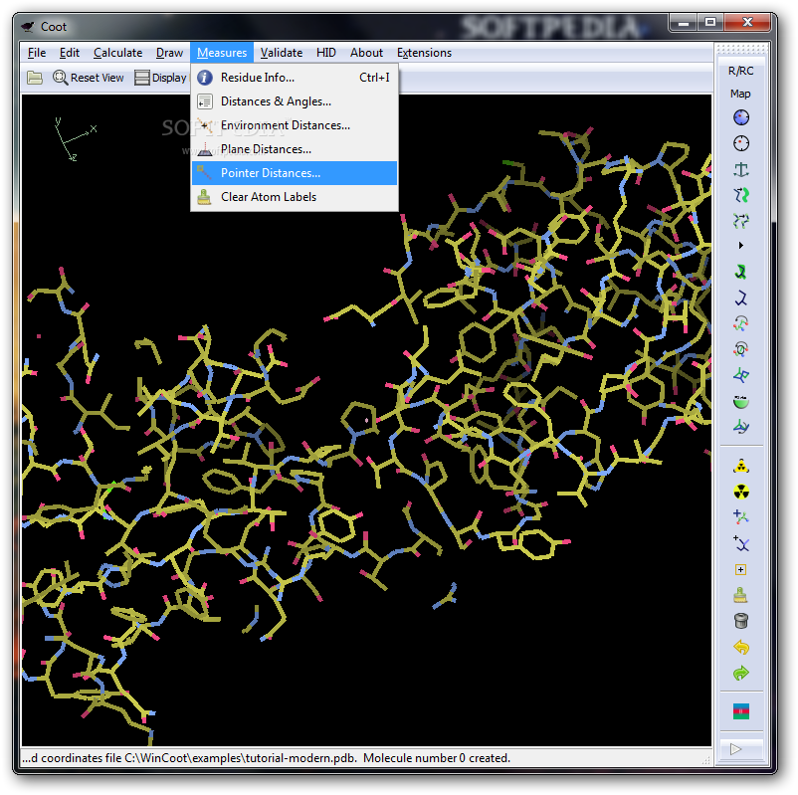The width and height of the screenshot is (798, 795).
Task: Close the Coot window
Action: coord(747,23)
